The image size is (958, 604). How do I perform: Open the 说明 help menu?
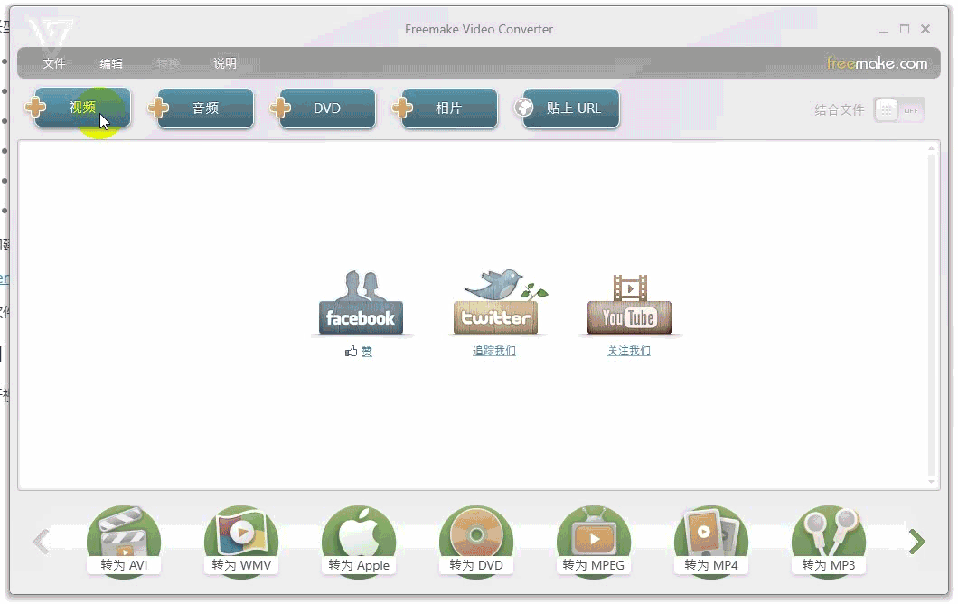(225, 63)
